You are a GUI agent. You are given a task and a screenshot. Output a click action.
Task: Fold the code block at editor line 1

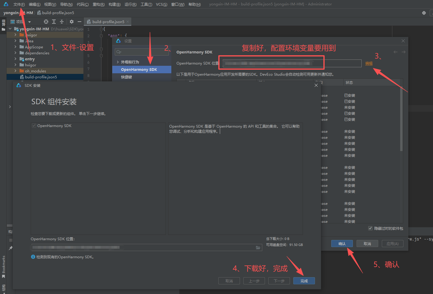[x=101, y=29]
